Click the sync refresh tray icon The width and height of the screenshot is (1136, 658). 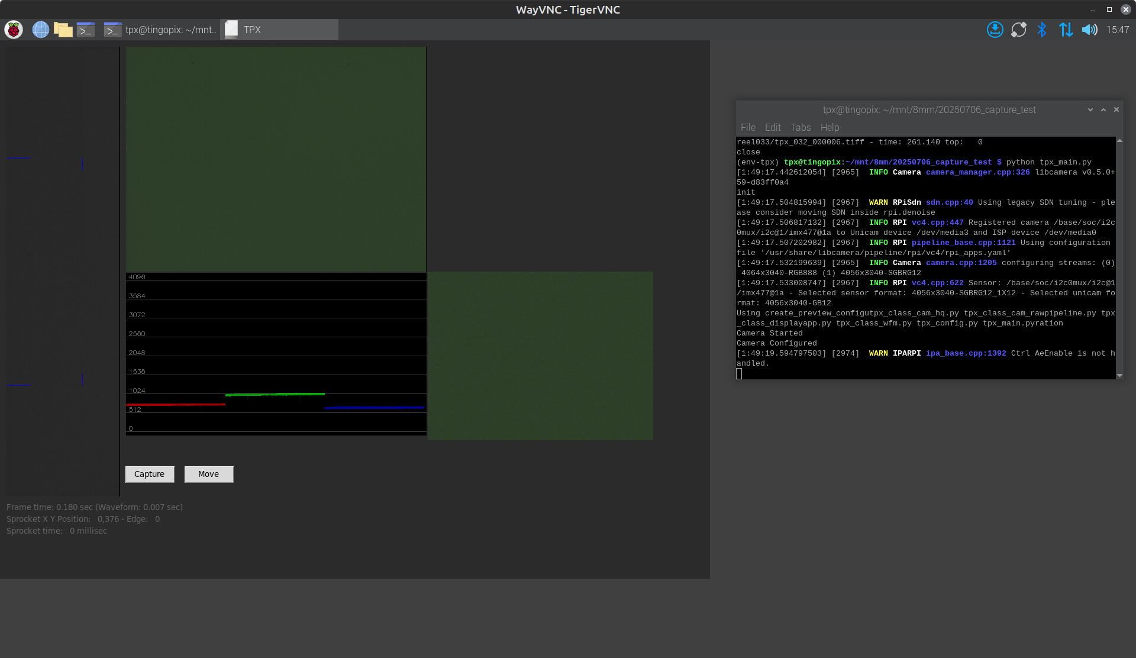point(1018,30)
